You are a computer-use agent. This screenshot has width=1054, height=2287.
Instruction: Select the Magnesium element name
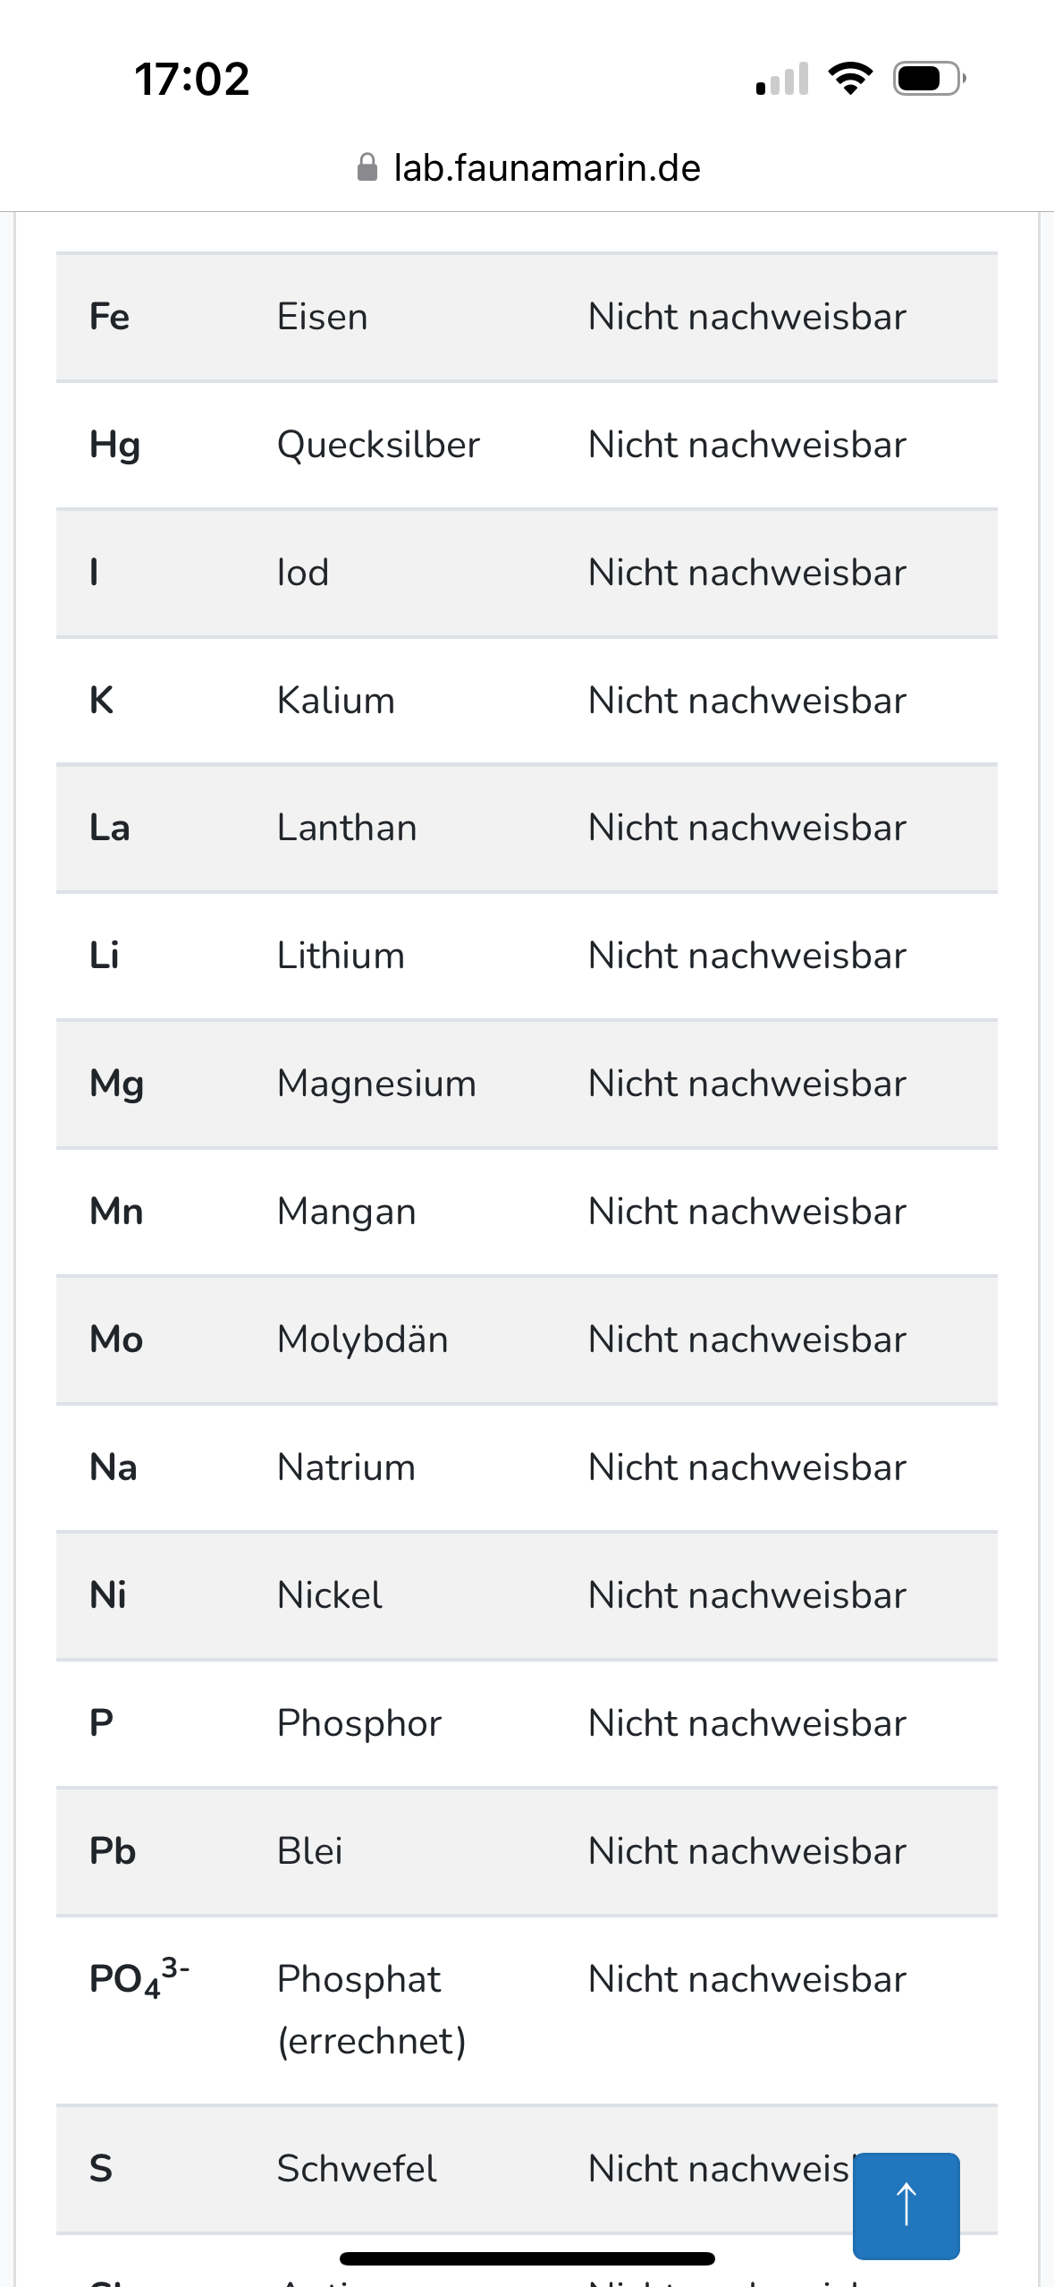tap(376, 1084)
